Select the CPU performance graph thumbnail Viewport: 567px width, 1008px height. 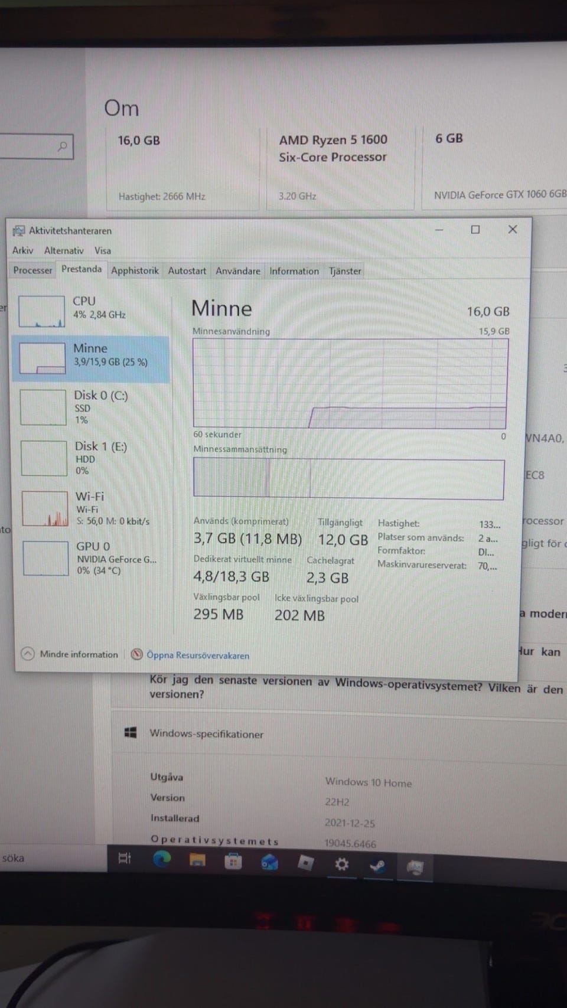point(41,311)
